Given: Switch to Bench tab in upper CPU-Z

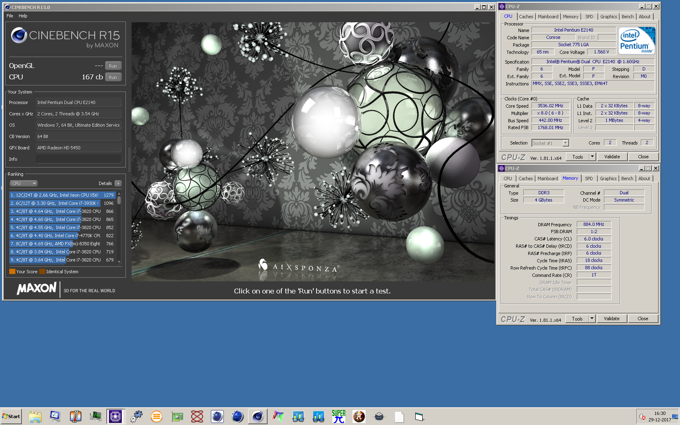Looking at the screenshot, I should click(x=628, y=17).
